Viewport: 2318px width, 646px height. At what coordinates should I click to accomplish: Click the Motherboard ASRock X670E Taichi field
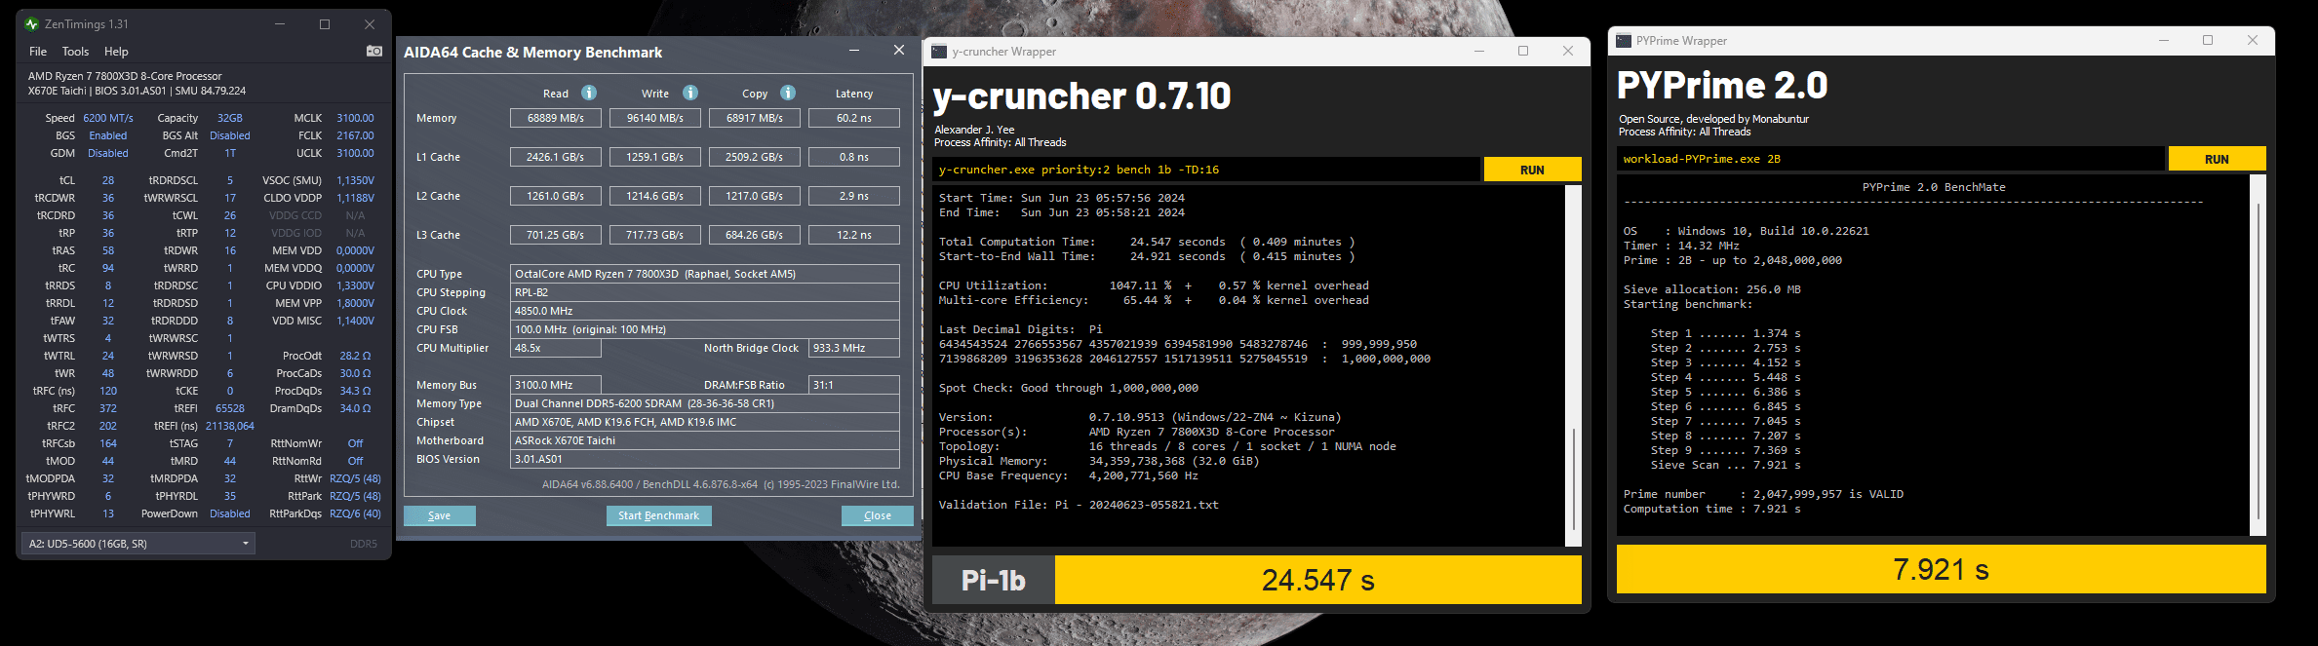(x=705, y=440)
